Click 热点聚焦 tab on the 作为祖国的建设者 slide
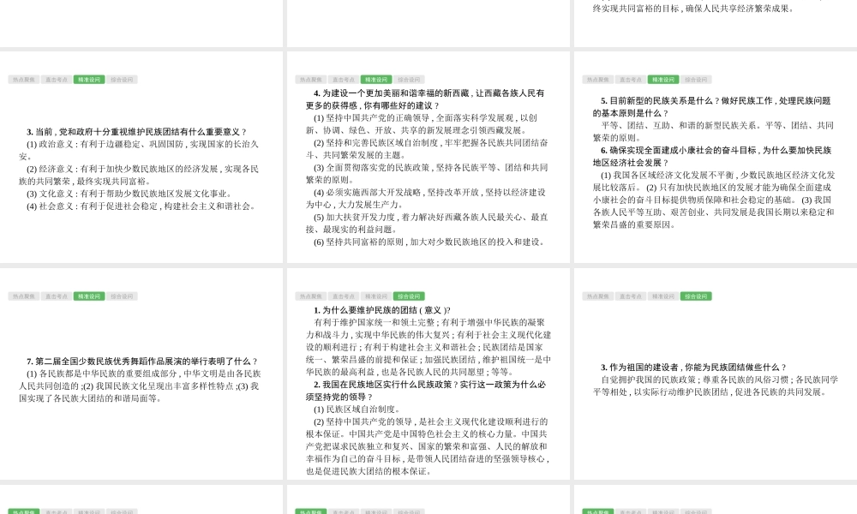The image size is (857, 514). pyautogui.click(x=597, y=296)
